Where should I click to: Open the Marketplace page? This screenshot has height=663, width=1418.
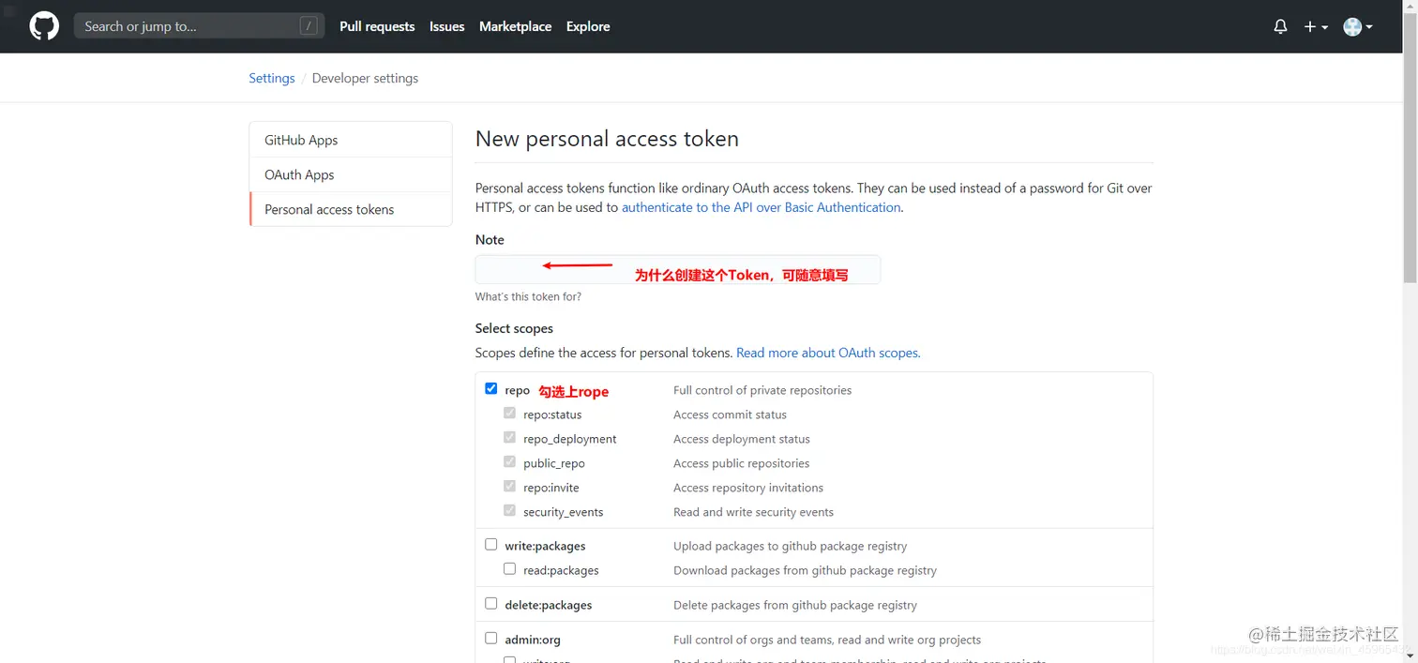(515, 26)
